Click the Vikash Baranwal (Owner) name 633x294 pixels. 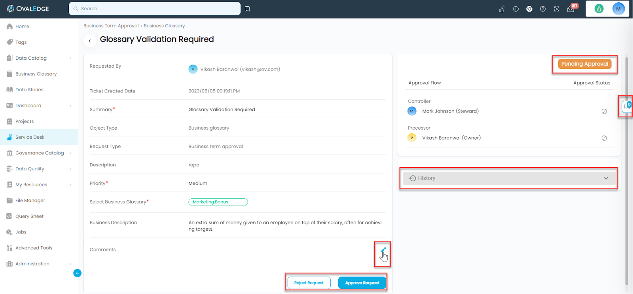click(451, 138)
